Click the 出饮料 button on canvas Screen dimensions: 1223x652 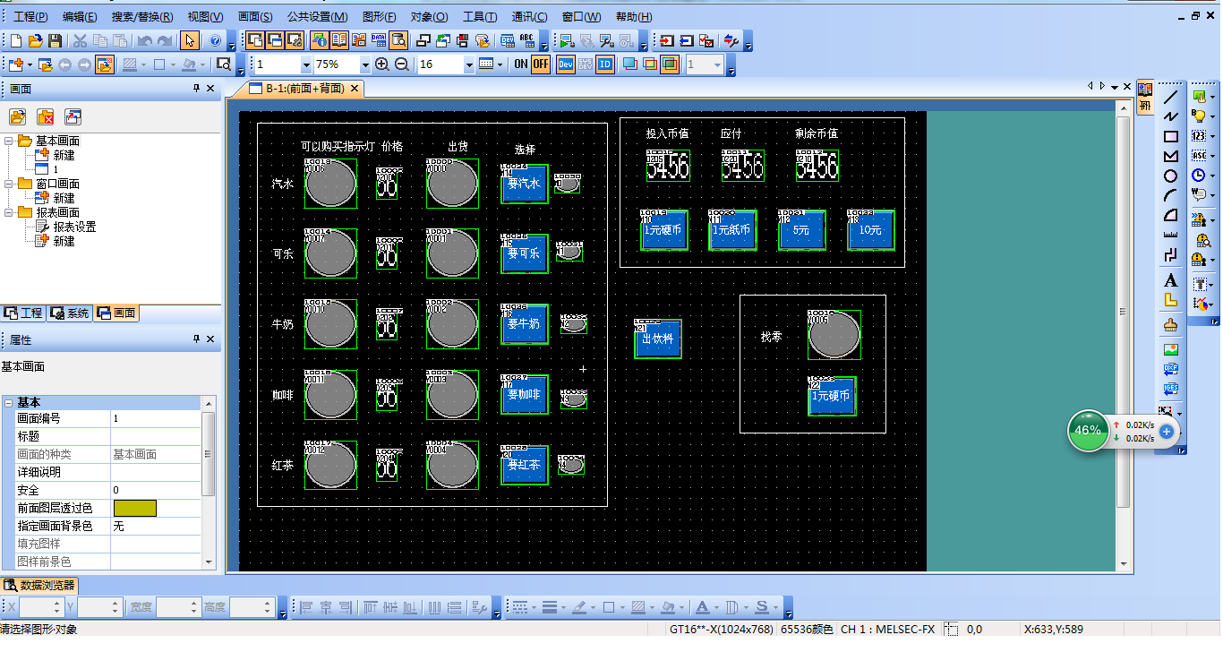click(x=658, y=339)
